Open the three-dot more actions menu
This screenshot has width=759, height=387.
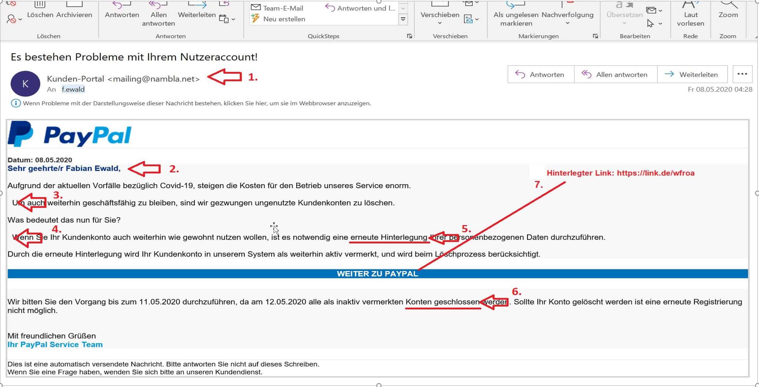tap(742, 74)
